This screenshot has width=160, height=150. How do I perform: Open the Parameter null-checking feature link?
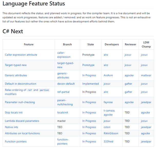point(20,102)
